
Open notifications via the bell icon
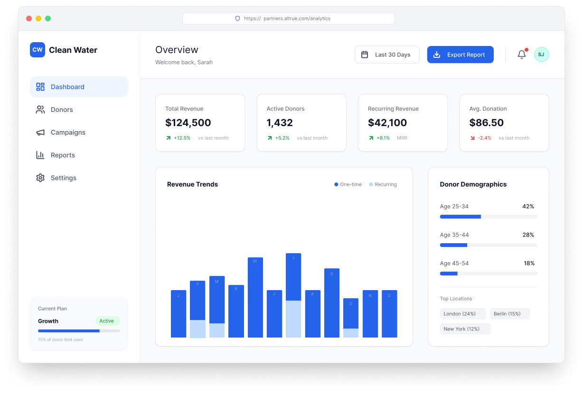click(522, 55)
